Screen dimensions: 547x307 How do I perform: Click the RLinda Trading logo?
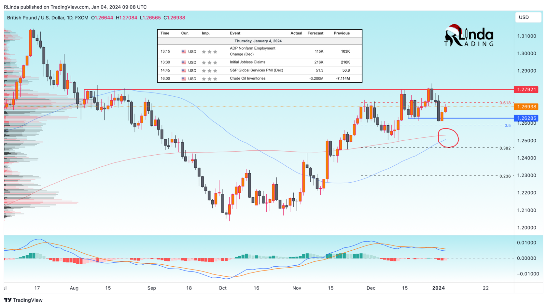coord(469,35)
